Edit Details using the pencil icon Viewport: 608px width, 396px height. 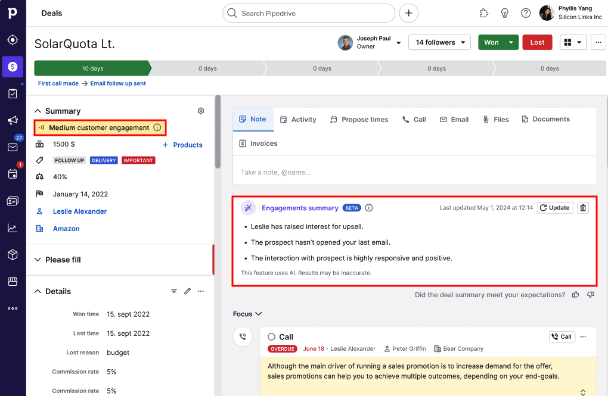point(187,291)
